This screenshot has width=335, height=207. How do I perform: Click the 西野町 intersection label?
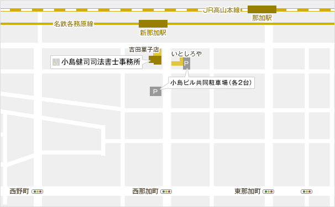[19, 191]
